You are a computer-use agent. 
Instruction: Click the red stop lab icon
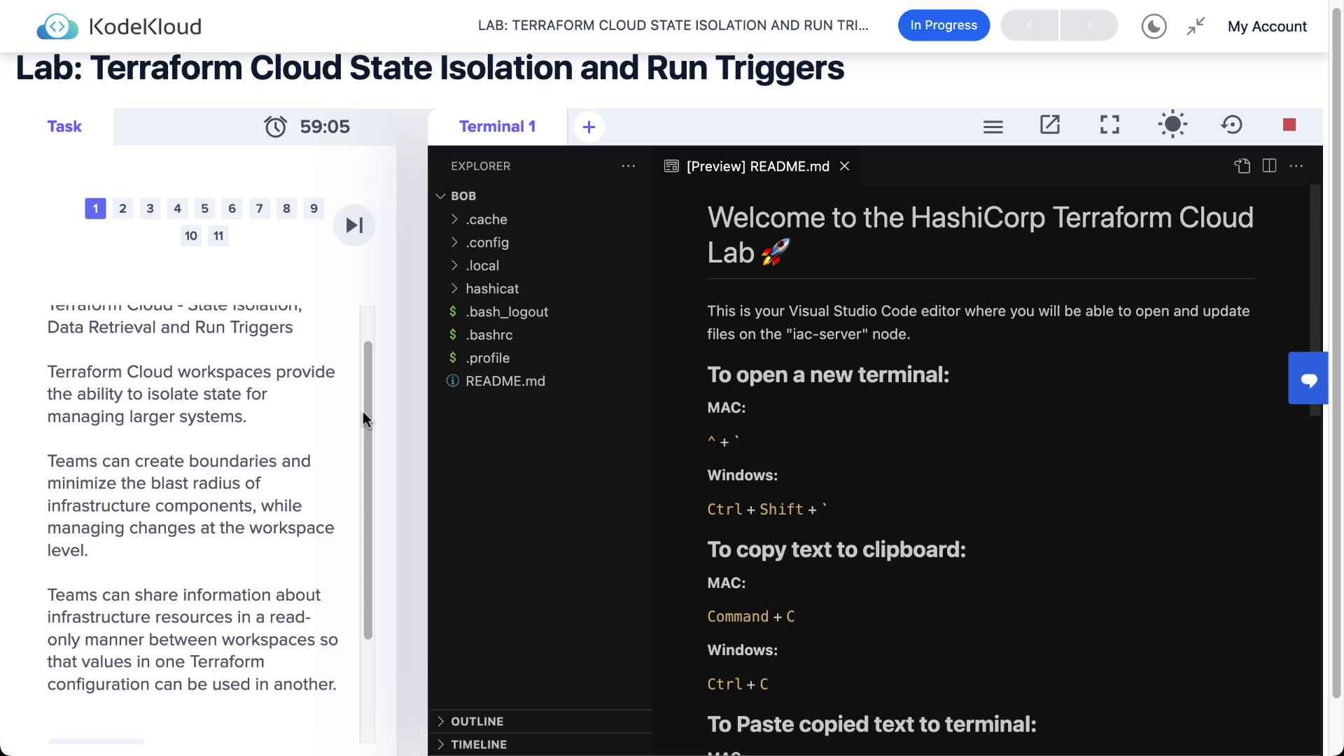[1289, 125]
